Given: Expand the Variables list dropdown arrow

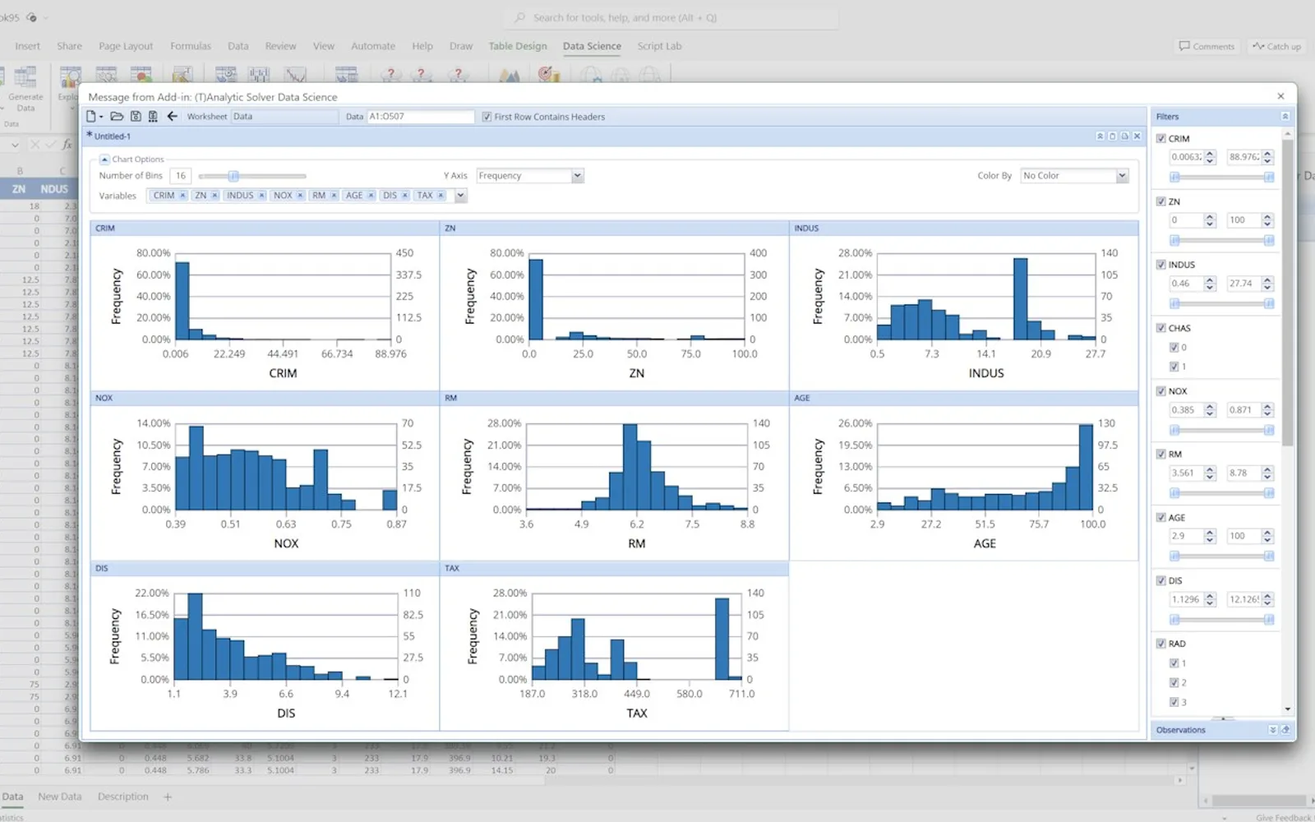Looking at the screenshot, I should click(x=460, y=196).
